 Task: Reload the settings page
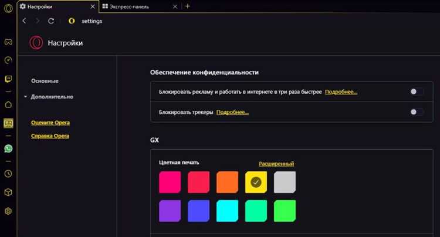[51, 21]
